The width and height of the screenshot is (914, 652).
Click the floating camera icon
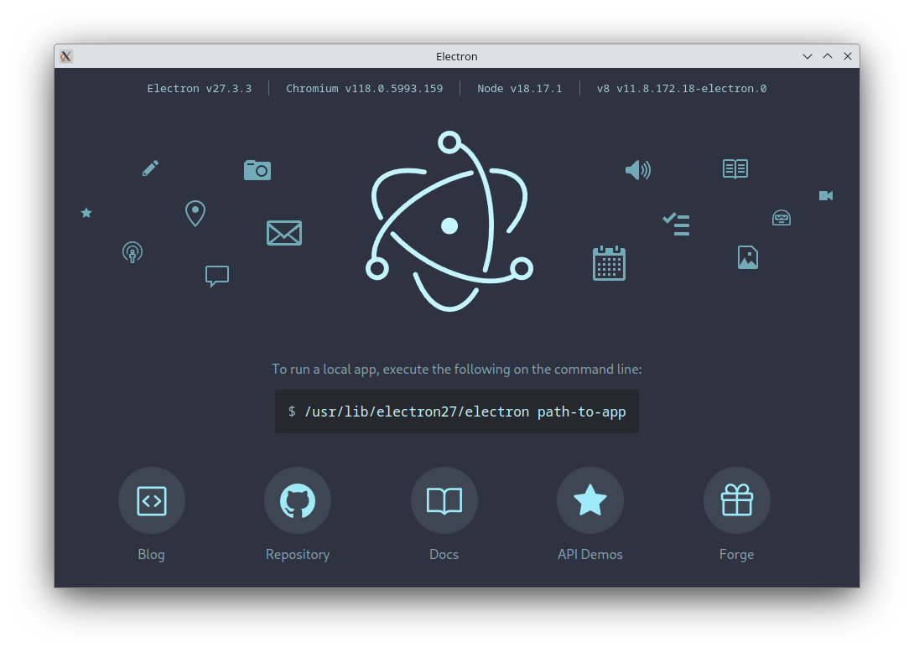(x=257, y=170)
